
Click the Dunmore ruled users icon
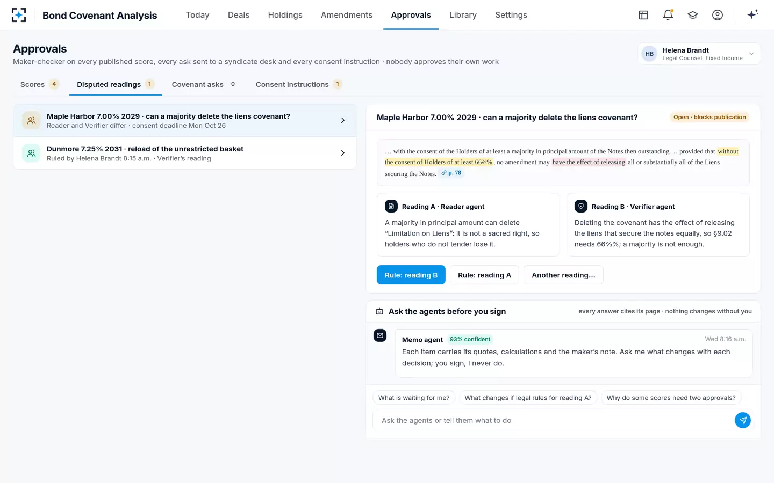[x=31, y=153]
